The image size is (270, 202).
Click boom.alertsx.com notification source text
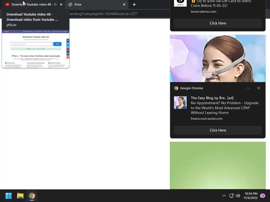[x=204, y=12]
